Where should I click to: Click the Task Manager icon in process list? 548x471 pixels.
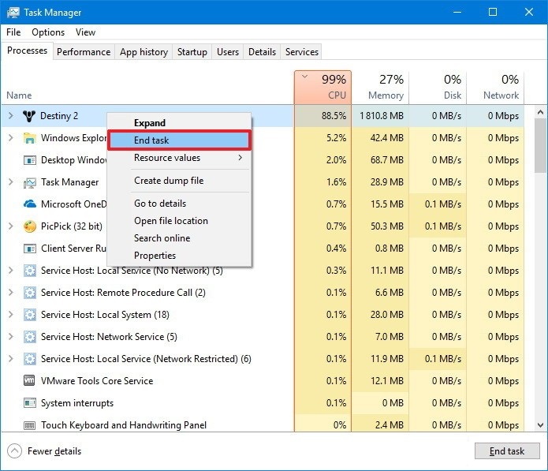(30, 182)
